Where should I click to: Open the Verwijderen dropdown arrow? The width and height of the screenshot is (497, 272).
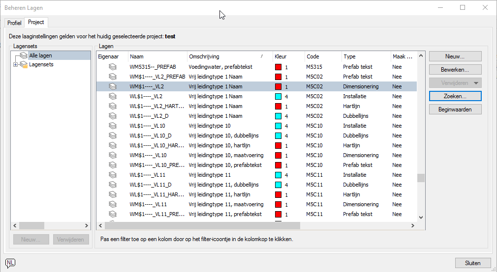[476, 83]
